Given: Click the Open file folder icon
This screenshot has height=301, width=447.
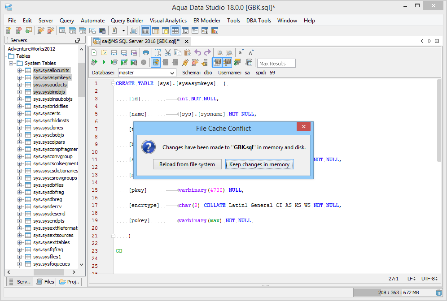Looking at the screenshot, I should (x=104, y=52).
